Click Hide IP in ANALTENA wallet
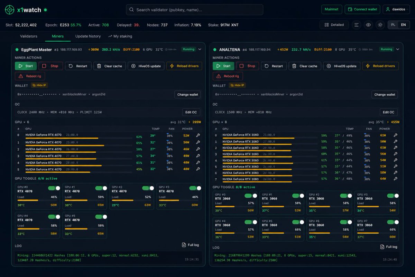 (237, 85)
